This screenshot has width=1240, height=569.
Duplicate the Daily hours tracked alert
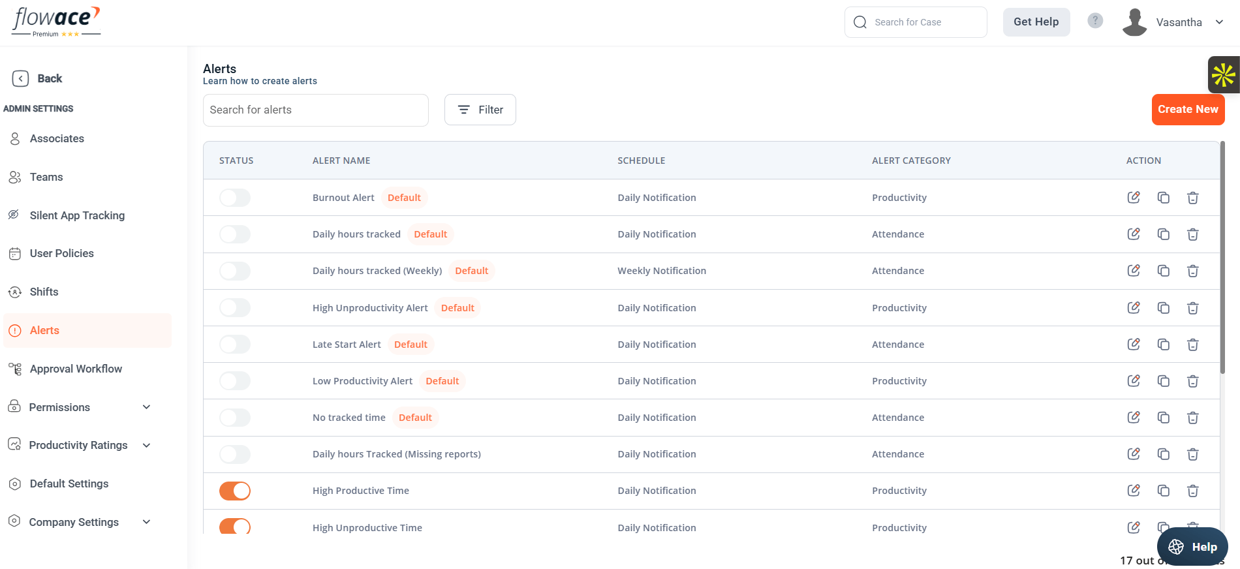click(1163, 234)
